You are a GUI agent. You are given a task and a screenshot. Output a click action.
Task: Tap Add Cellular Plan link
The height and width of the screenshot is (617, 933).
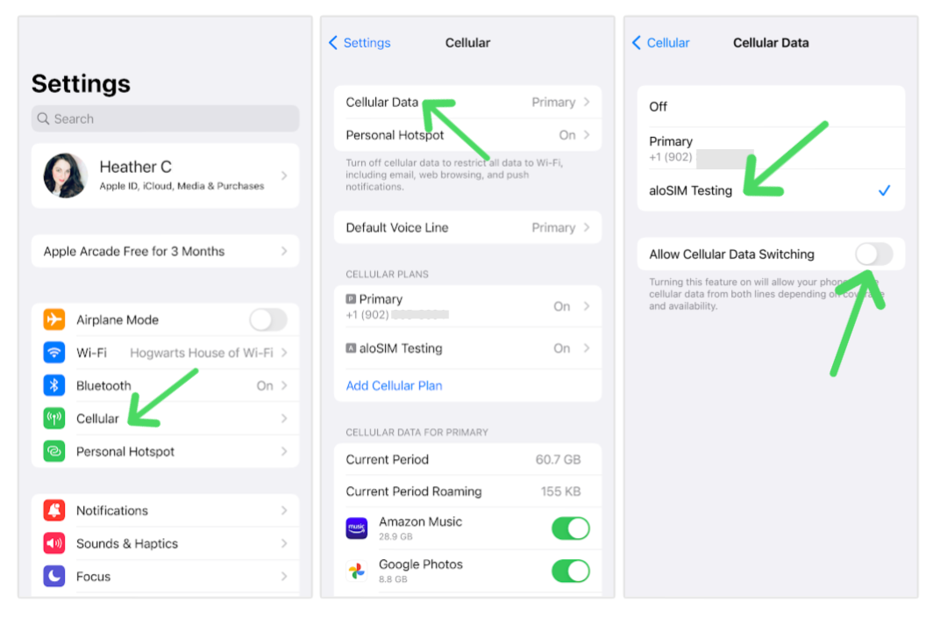tap(395, 385)
